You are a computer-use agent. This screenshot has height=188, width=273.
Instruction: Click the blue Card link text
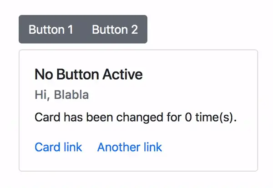[x=58, y=147]
